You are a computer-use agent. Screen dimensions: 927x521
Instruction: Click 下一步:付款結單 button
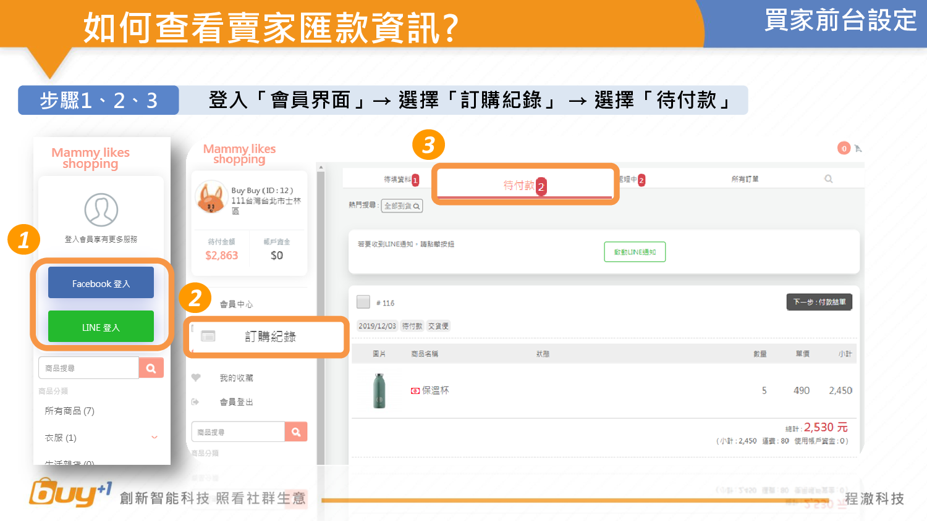pyautogui.click(x=819, y=302)
